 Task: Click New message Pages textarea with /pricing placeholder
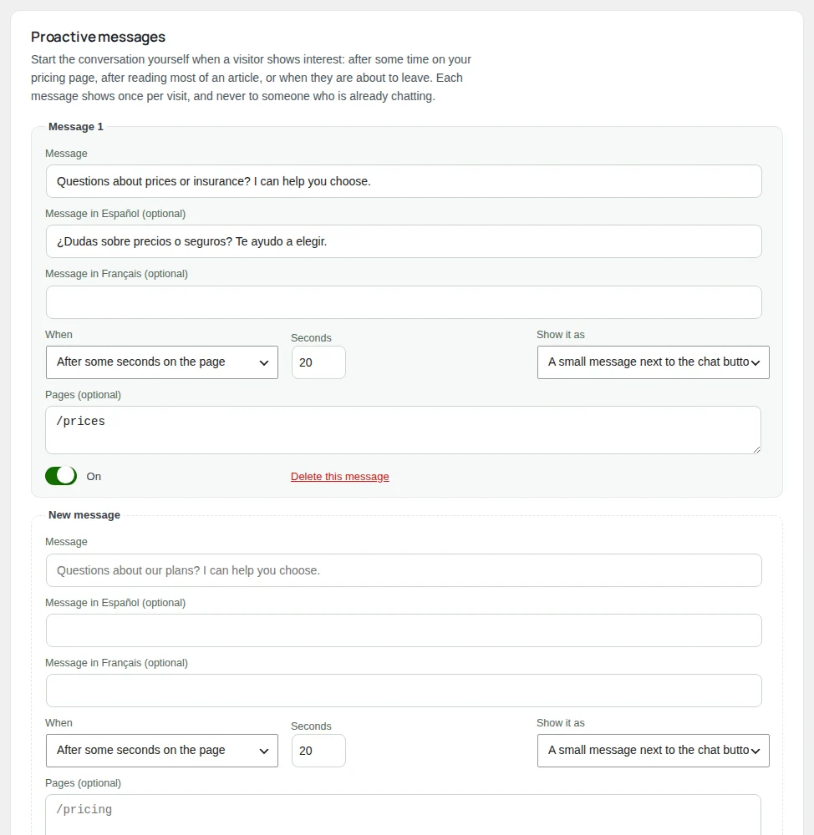403,815
